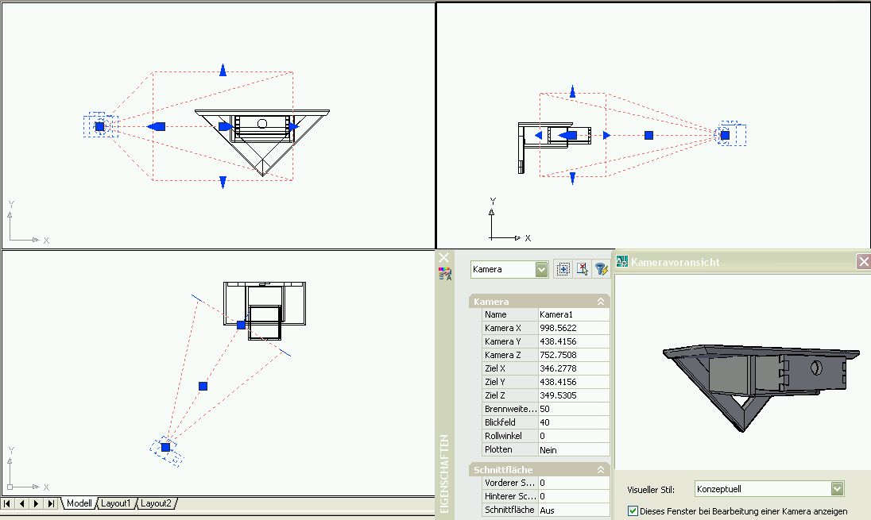The width and height of the screenshot is (871, 520).
Task: Open the palette options icon below the properties close X
Action: point(445,274)
